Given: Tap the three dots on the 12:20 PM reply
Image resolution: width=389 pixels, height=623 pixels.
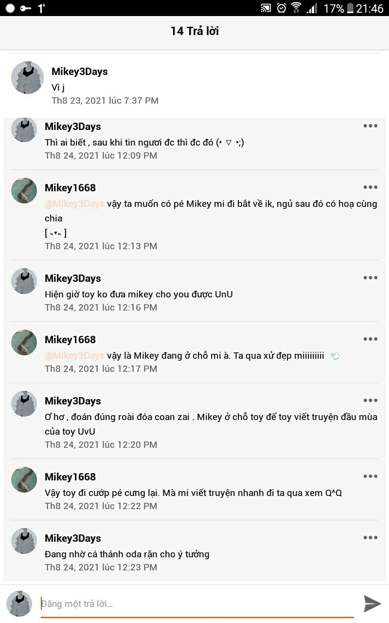Looking at the screenshot, I should click(371, 401).
